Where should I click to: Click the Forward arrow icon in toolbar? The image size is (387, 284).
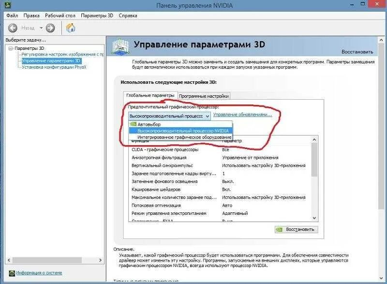pyautogui.click(x=50, y=28)
